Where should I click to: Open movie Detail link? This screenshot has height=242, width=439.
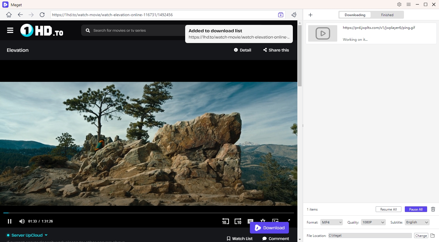point(243,50)
